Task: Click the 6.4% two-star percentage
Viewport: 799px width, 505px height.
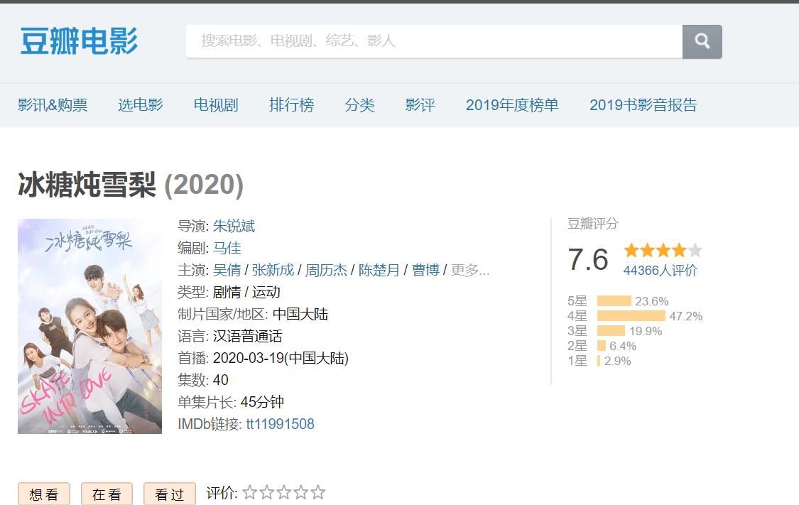Action: (x=623, y=347)
